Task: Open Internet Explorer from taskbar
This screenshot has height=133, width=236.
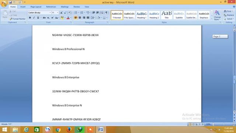Action: [x=26, y=130]
